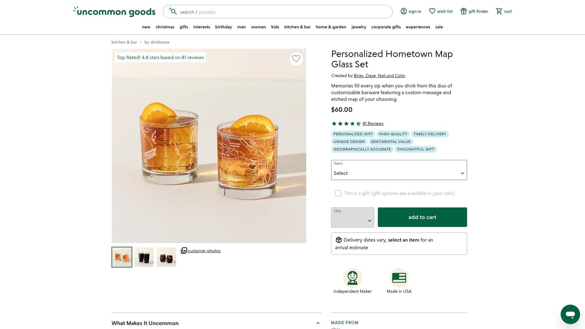Click the Independent Maker badge icon
585x329 pixels.
[352, 276]
